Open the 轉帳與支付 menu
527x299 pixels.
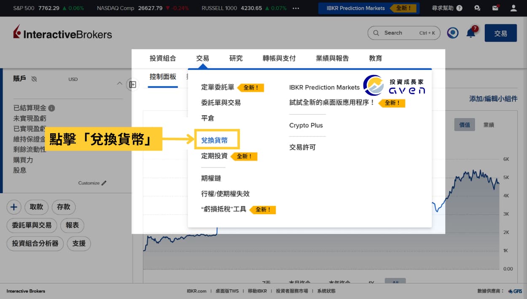pyautogui.click(x=279, y=58)
